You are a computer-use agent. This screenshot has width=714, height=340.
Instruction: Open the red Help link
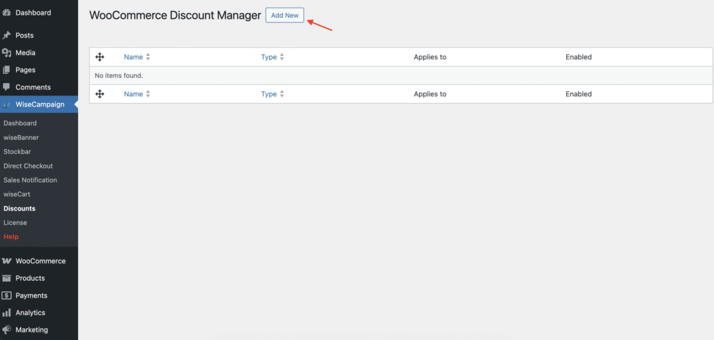pyautogui.click(x=11, y=237)
